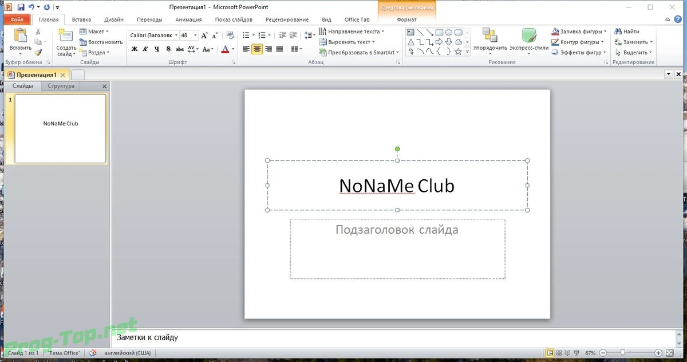Cut selection with the scissors icon
The width and height of the screenshot is (687, 362).
coord(38,32)
